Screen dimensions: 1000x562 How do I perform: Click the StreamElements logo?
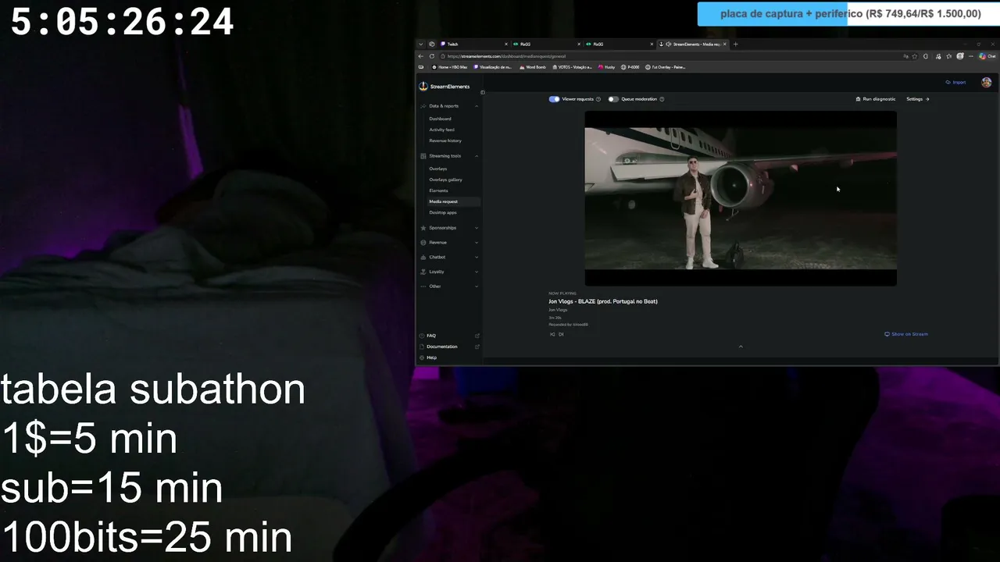(445, 87)
